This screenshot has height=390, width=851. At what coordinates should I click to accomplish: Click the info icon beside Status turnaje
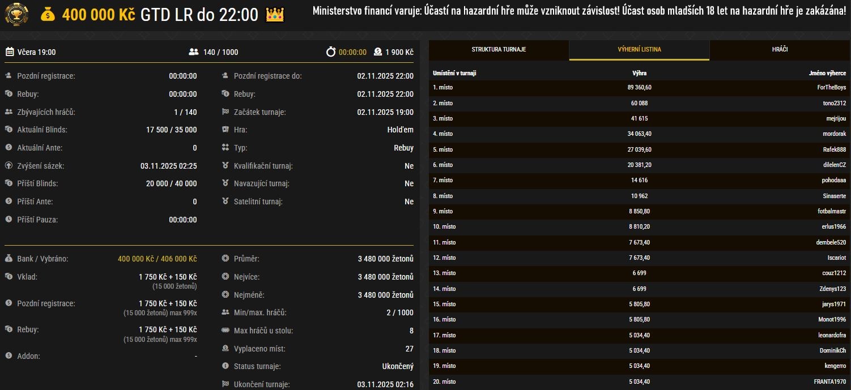coord(225,366)
